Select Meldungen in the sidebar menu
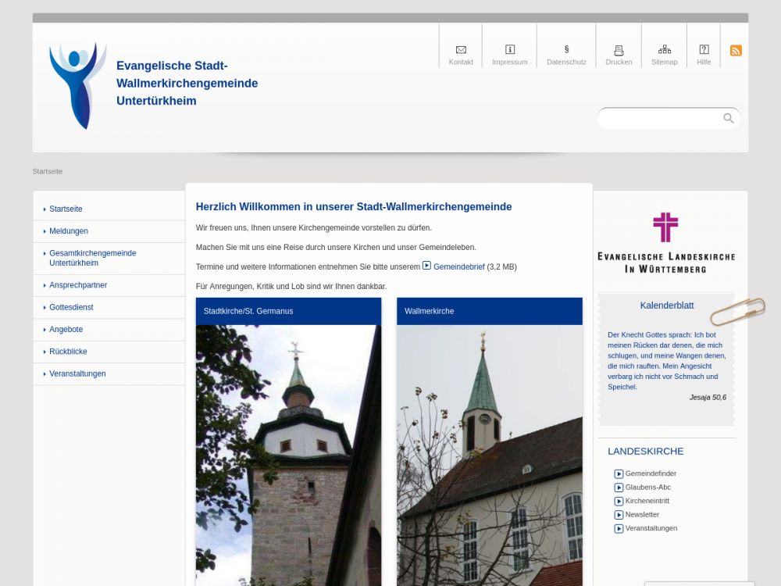Viewport: 781px width, 586px height. click(x=69, y=231)
